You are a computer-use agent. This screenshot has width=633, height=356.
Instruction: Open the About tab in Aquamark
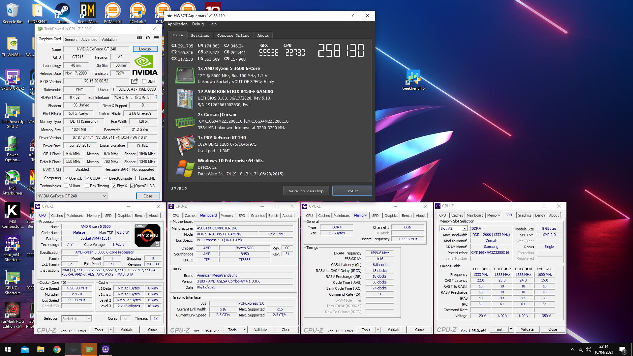point(263,36)
